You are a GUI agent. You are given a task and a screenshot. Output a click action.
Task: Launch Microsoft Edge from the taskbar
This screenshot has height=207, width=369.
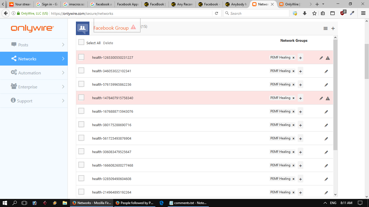point(162,203)
